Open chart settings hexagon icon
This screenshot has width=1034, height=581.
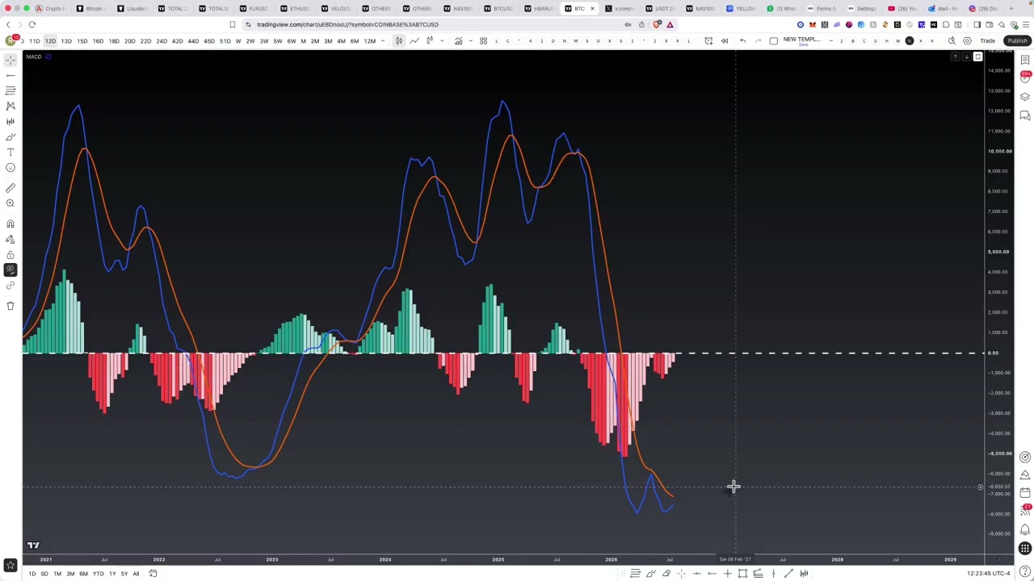click(x=967, y=41)
